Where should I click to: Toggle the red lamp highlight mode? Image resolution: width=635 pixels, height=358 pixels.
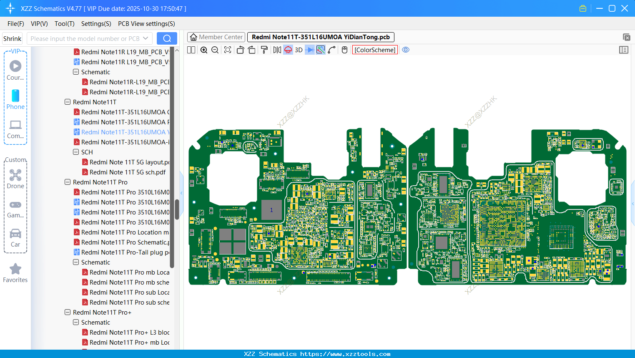pyautogui.click(x=288, y=50)
